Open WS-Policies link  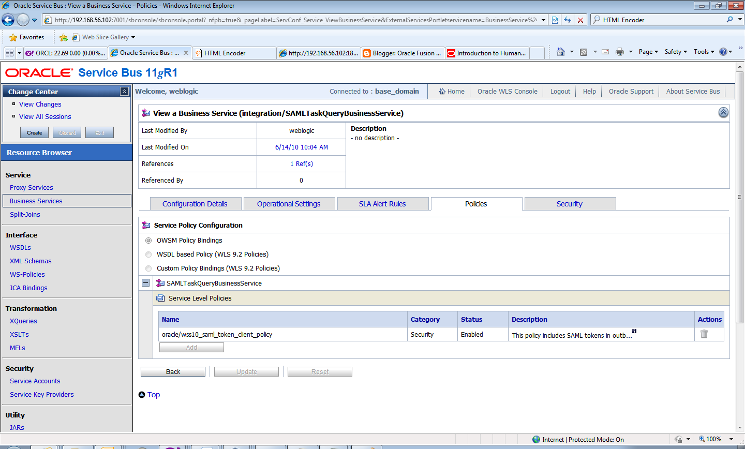27,275
